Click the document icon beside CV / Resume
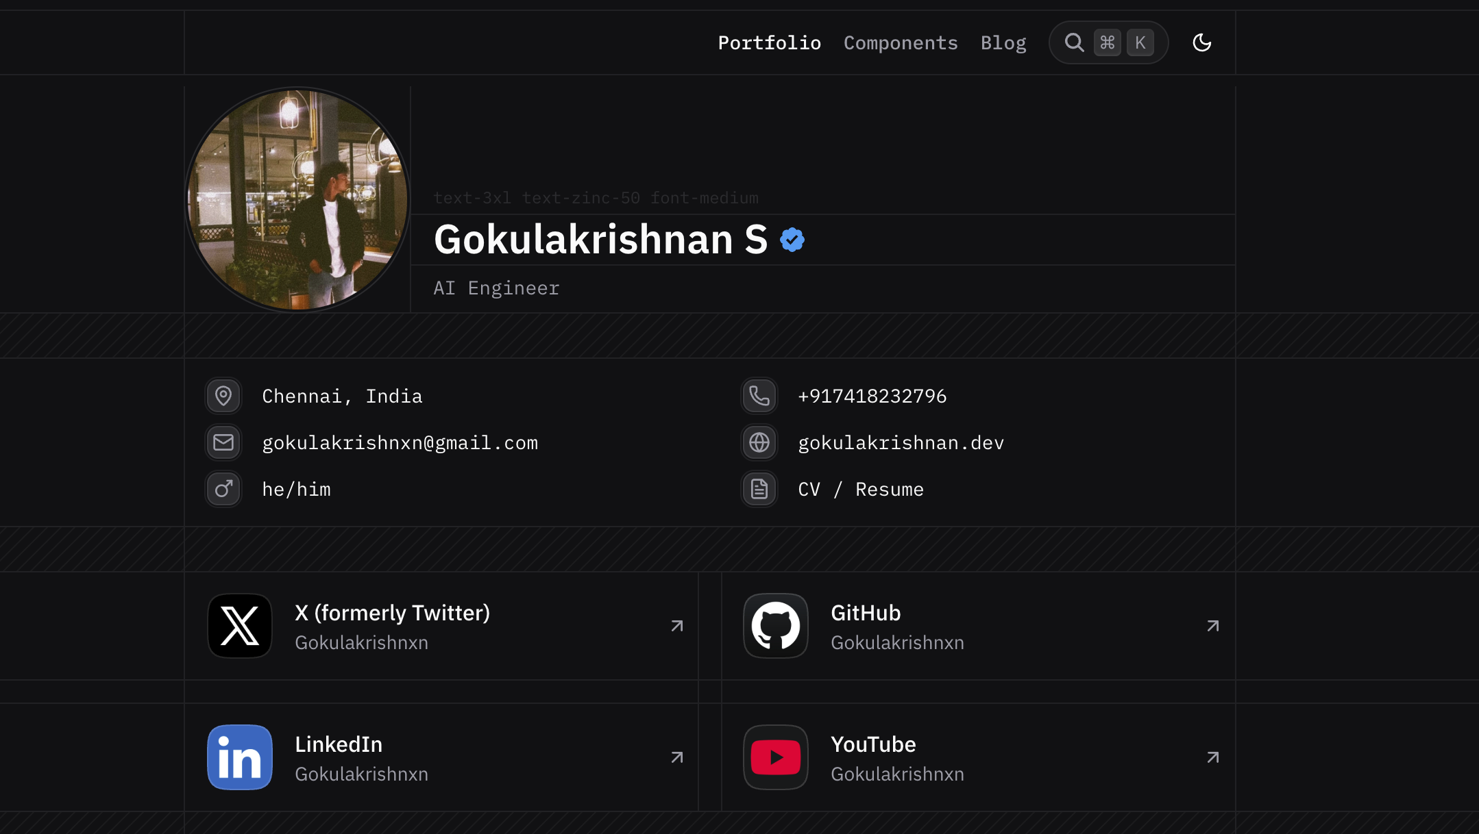The width and height of the screenshot is (1479, 834). coord(759,489)
